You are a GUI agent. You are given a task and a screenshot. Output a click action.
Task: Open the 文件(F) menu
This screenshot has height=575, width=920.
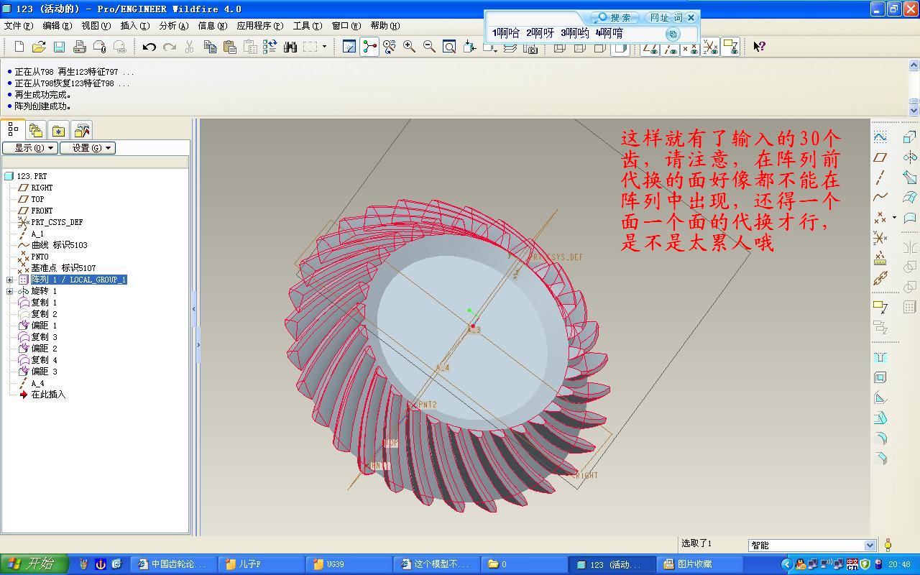[x=19, y=26]
